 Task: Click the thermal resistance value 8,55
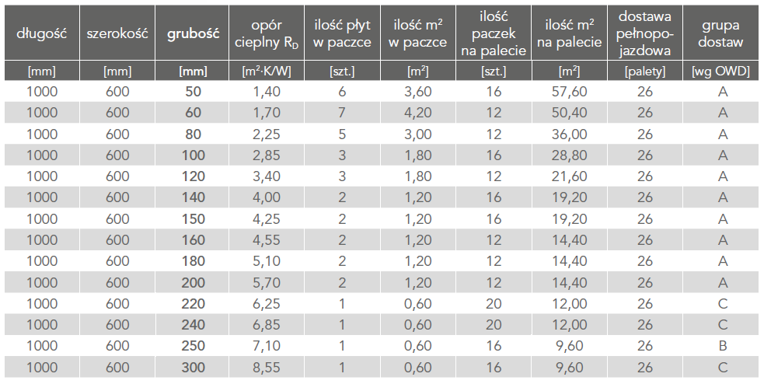point(268,365)
